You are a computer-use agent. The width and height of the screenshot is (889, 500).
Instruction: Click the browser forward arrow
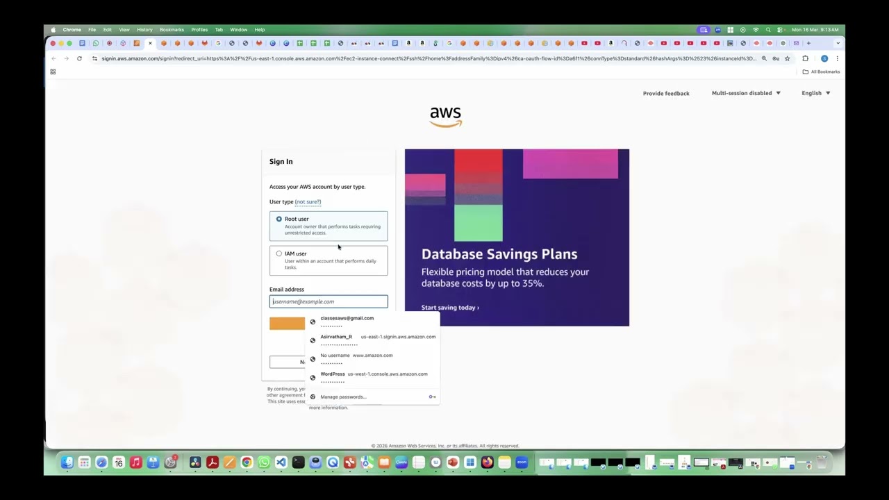pos(66,58)
